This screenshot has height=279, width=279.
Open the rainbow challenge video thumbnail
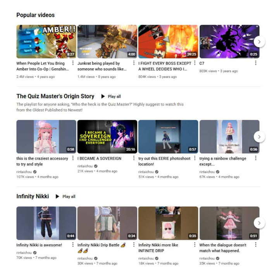[229, 137]
